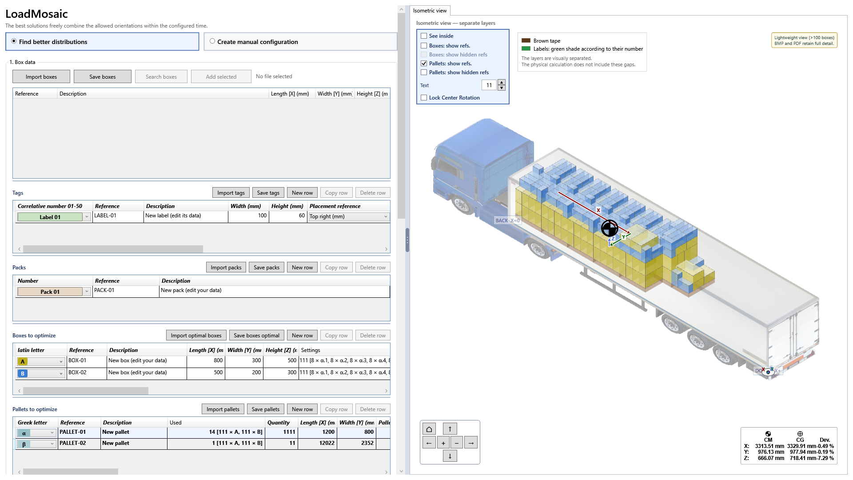This screenshot has height=480, width=853.
Task: Rotate view up with the up arrow
Action: (x=450, y=429)
